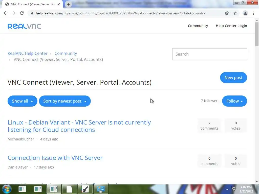The image size is (259, 194).
Task: Click the scrollbar down arrow
Action: click(257, 182)
